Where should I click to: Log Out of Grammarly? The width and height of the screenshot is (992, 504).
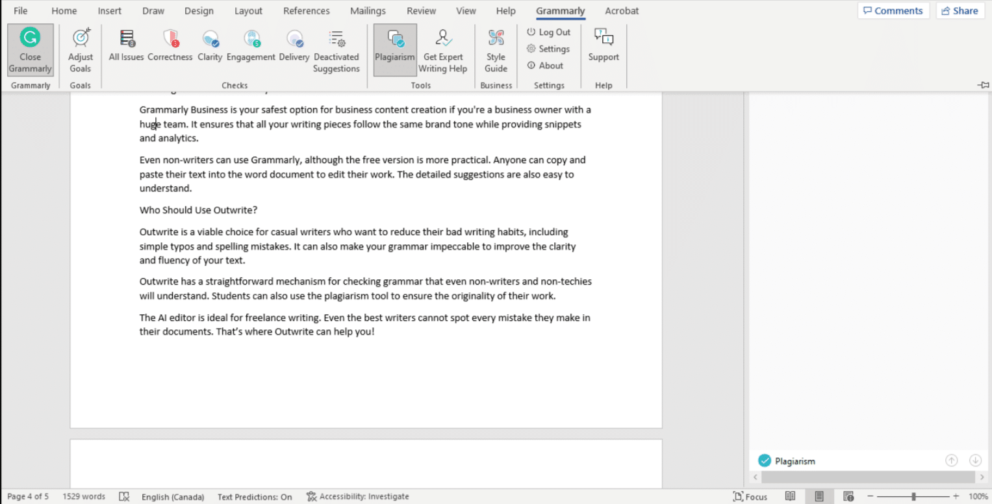(x=548, y=32)
